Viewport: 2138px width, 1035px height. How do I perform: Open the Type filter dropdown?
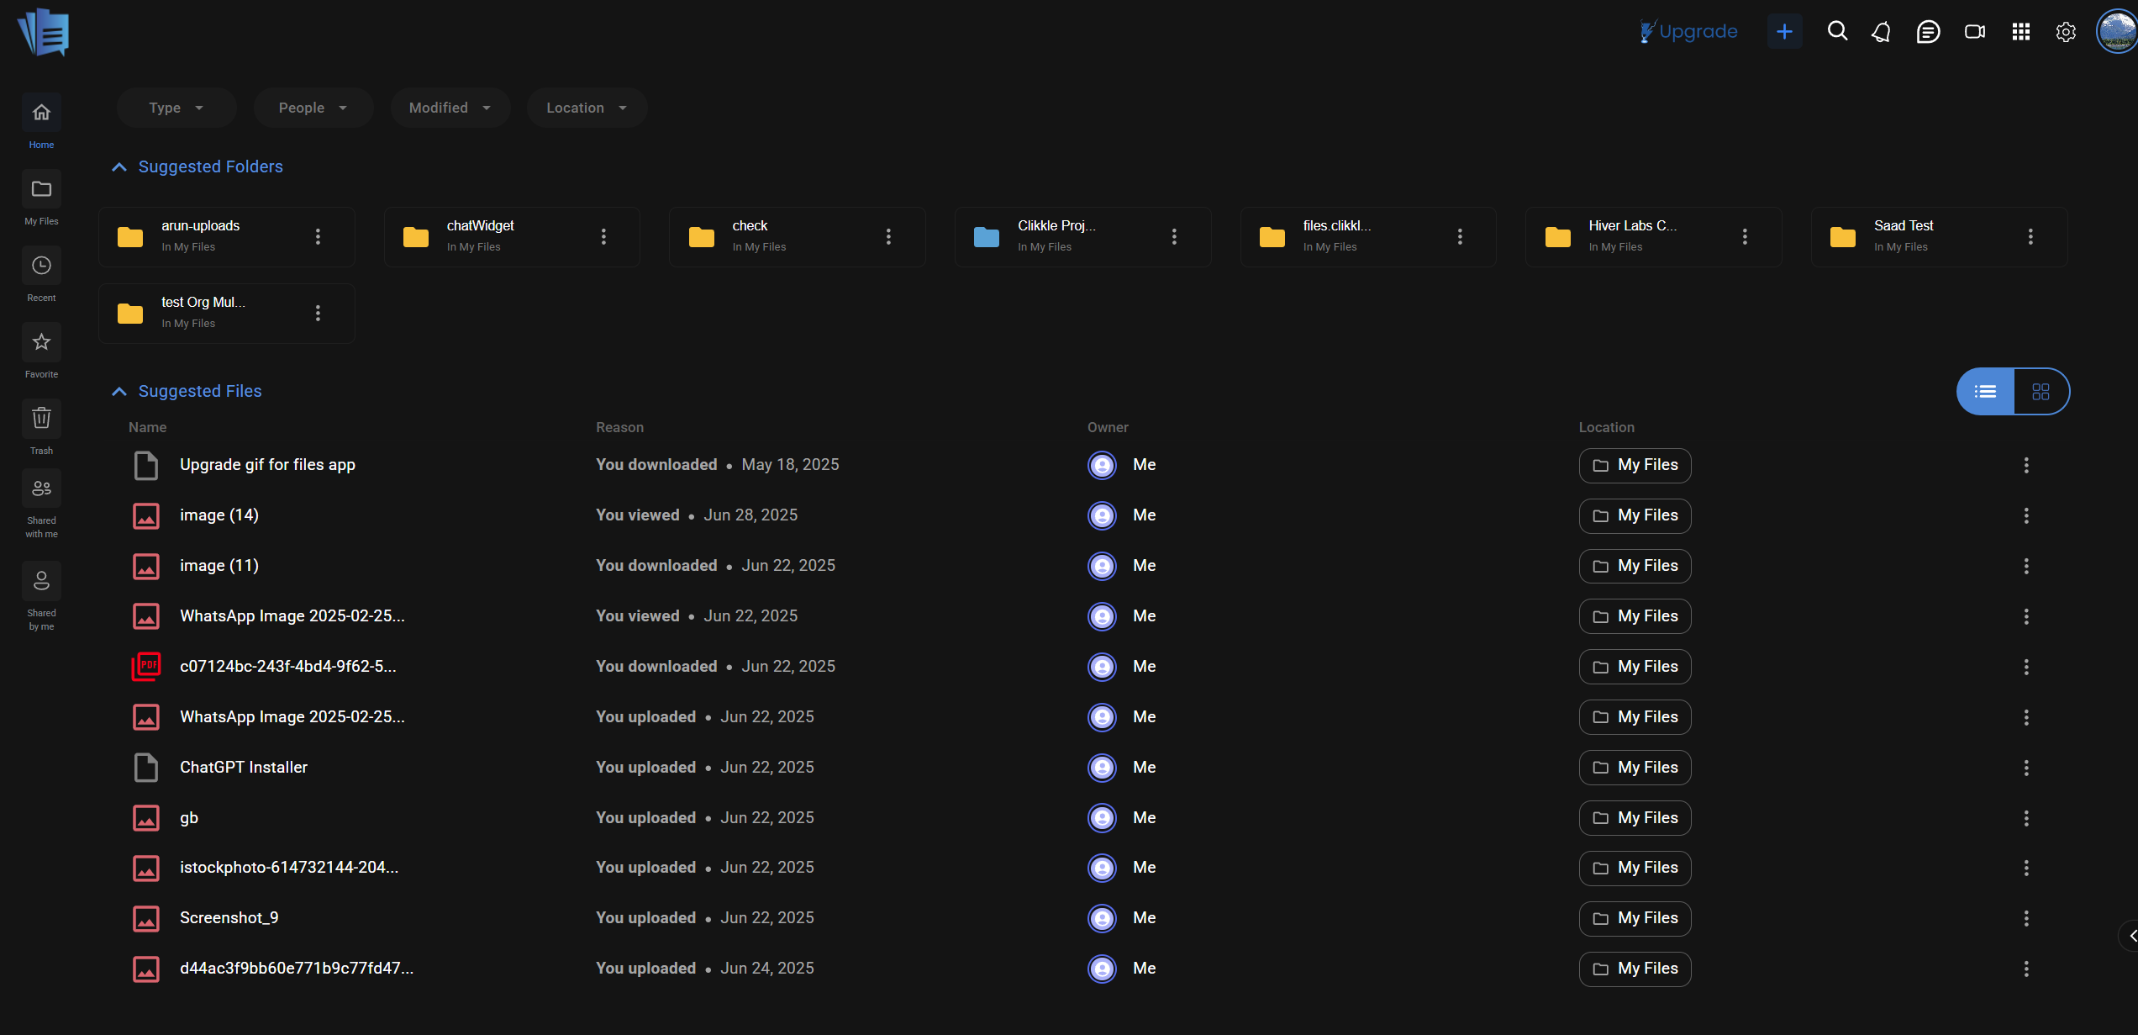pos(176,108)
